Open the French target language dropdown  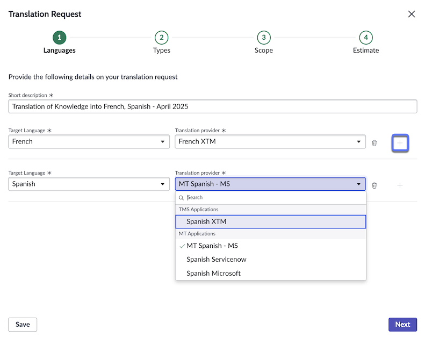(89, 141)
